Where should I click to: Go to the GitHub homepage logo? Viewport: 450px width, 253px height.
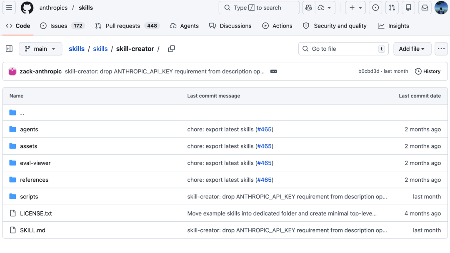27,8
